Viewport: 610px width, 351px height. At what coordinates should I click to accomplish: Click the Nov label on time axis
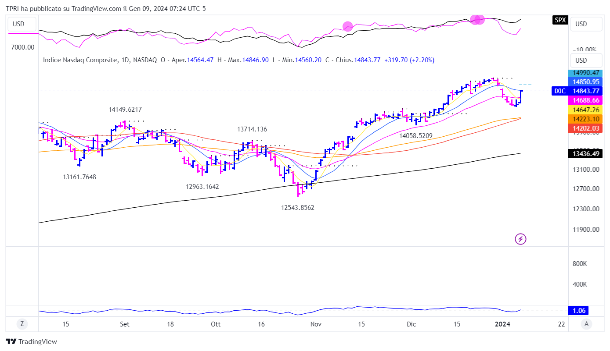[x=316, y=324]
